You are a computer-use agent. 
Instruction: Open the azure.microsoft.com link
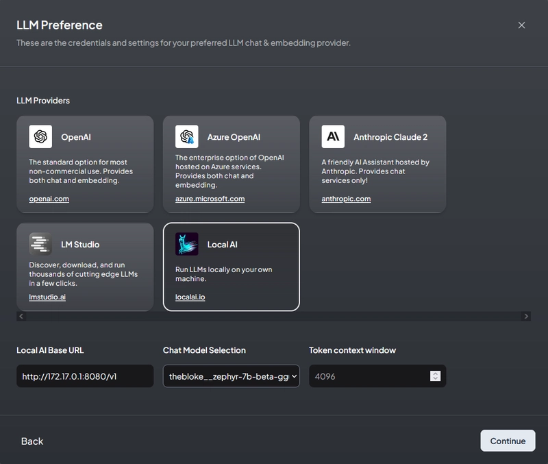210,199
